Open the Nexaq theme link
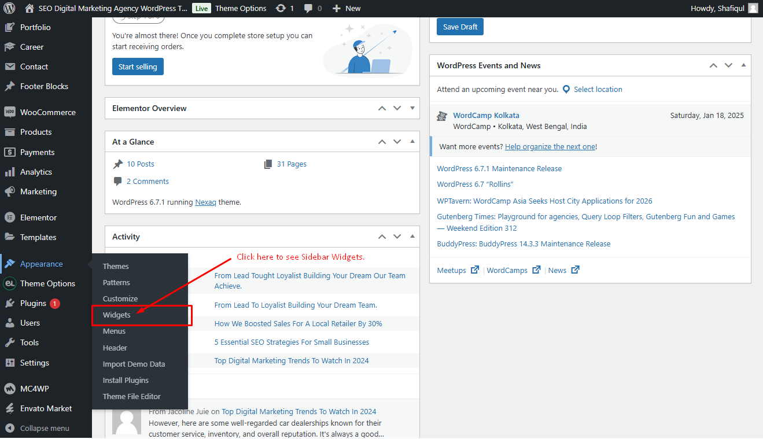This screenshot has height=439, width=763. point(205,202)
